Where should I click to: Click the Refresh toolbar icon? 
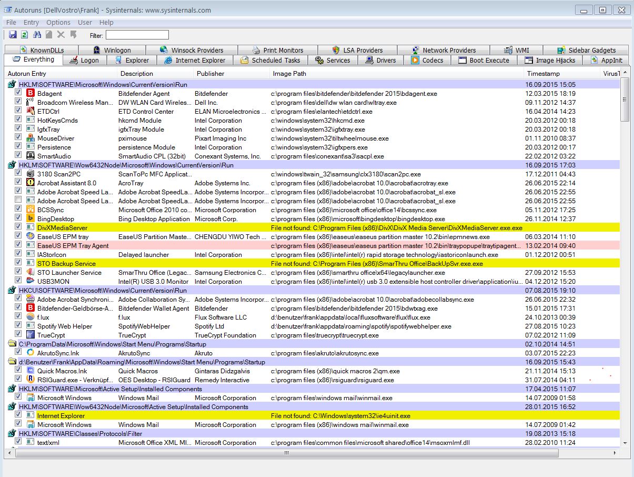click(25, 35)
